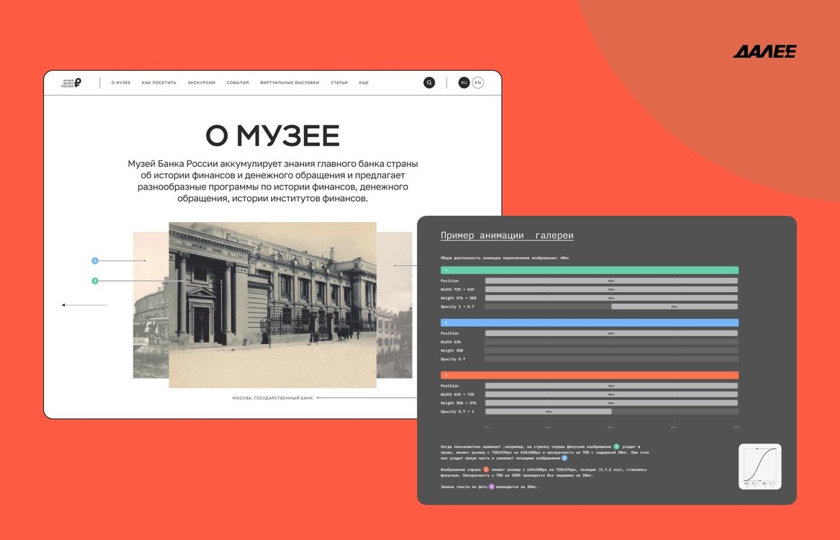The height and width of the screenshot is (540, 840).
Task: Click the label Width 634 in group 2
Action: click(x=451, y=342)
